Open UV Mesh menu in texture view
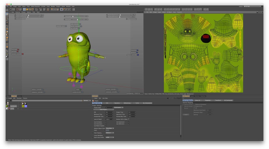 169,12
